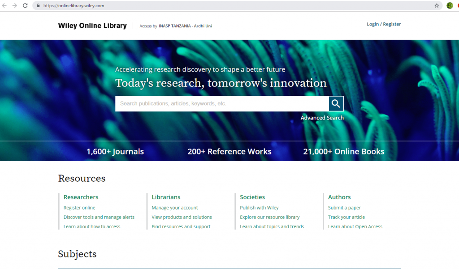Click the padlock site security icon
459x269 pixels.
point(38,5)
